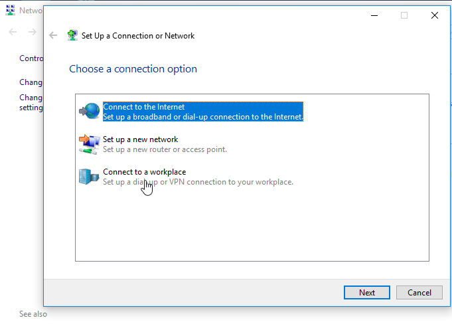Image resolution: width=452 pixels, height=324 pixels.
Task: Close the wizard window
Action: click(435, 15)
